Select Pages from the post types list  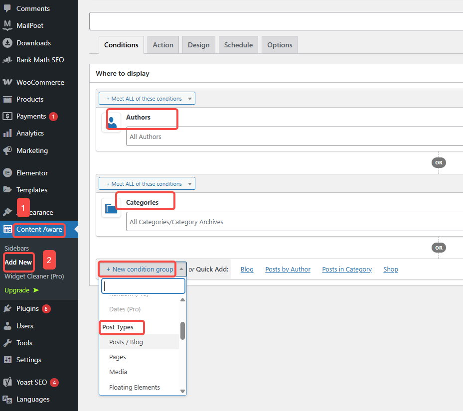118,357
